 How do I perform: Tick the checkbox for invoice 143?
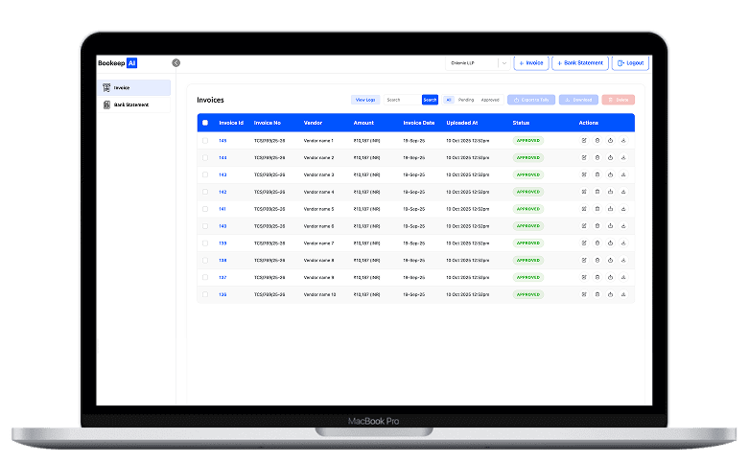pyautogui.click(x=205, y=174)
